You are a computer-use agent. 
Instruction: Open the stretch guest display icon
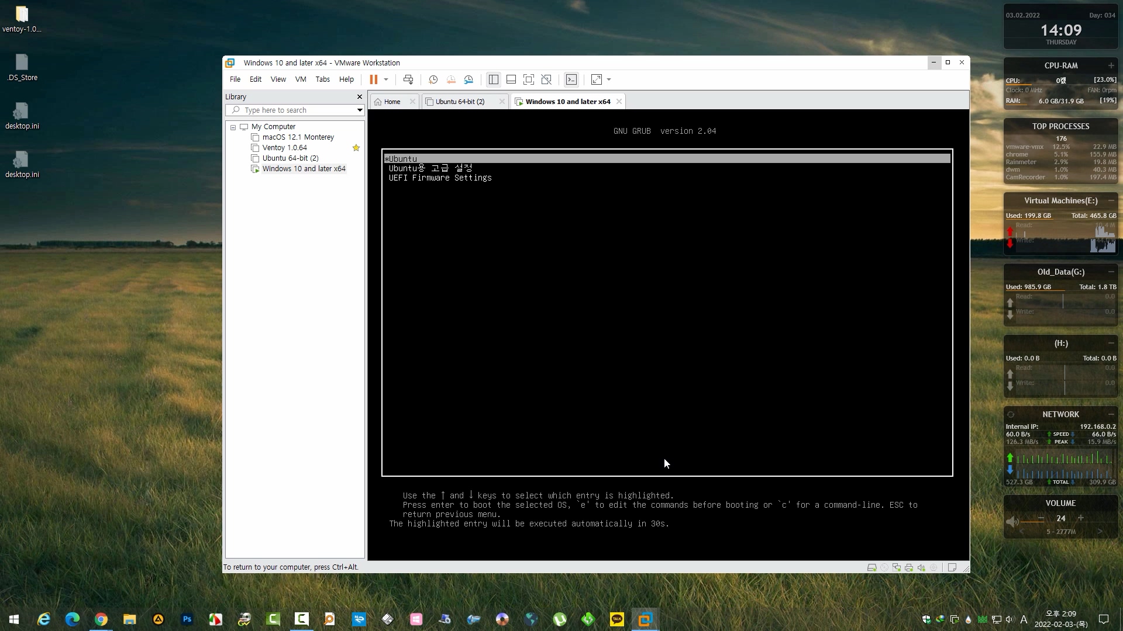(x=597, y=79)
